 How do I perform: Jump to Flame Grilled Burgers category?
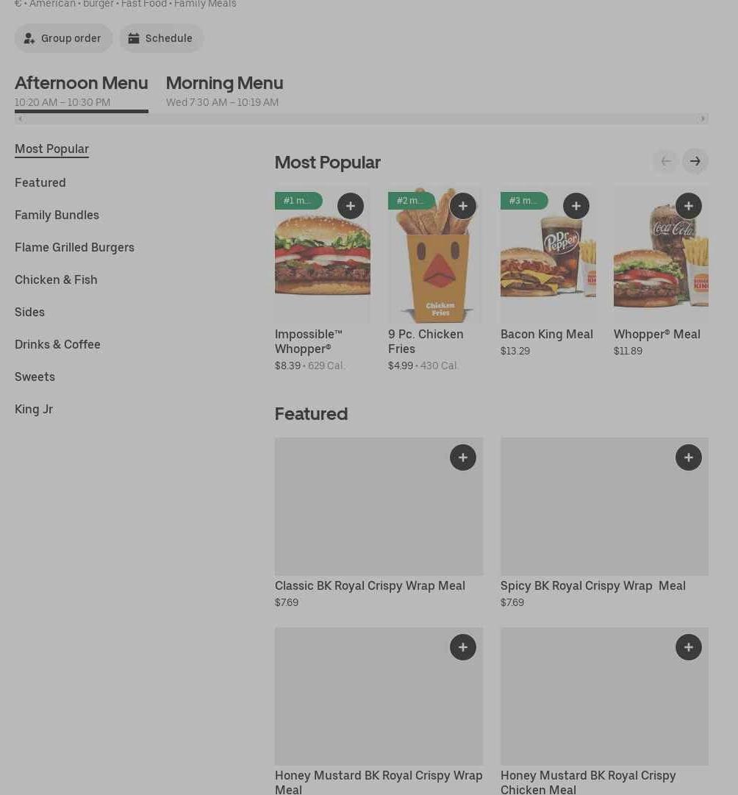coord(74,247)
